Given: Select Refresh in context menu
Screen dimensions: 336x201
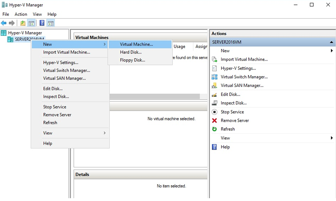Looking at the screenshot, I should (x=70, y=123).
